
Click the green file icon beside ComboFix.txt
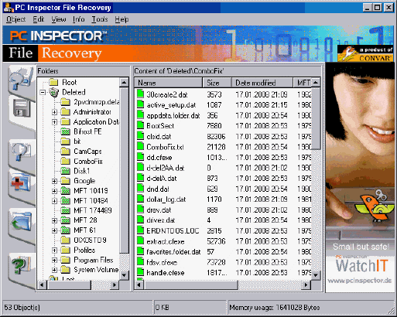click(x=140, y=147)
